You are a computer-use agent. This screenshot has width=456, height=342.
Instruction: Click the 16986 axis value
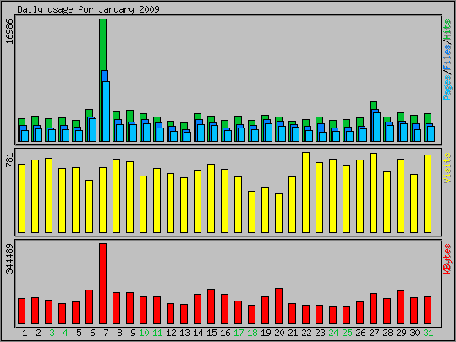click(10, 31)
